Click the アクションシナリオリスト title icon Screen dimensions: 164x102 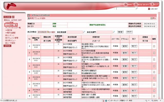28,15
